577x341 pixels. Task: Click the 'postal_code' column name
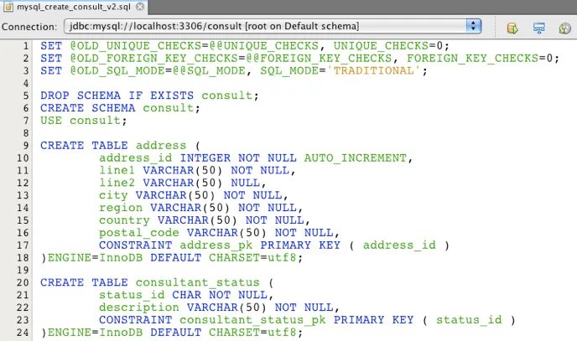[139, 233]
